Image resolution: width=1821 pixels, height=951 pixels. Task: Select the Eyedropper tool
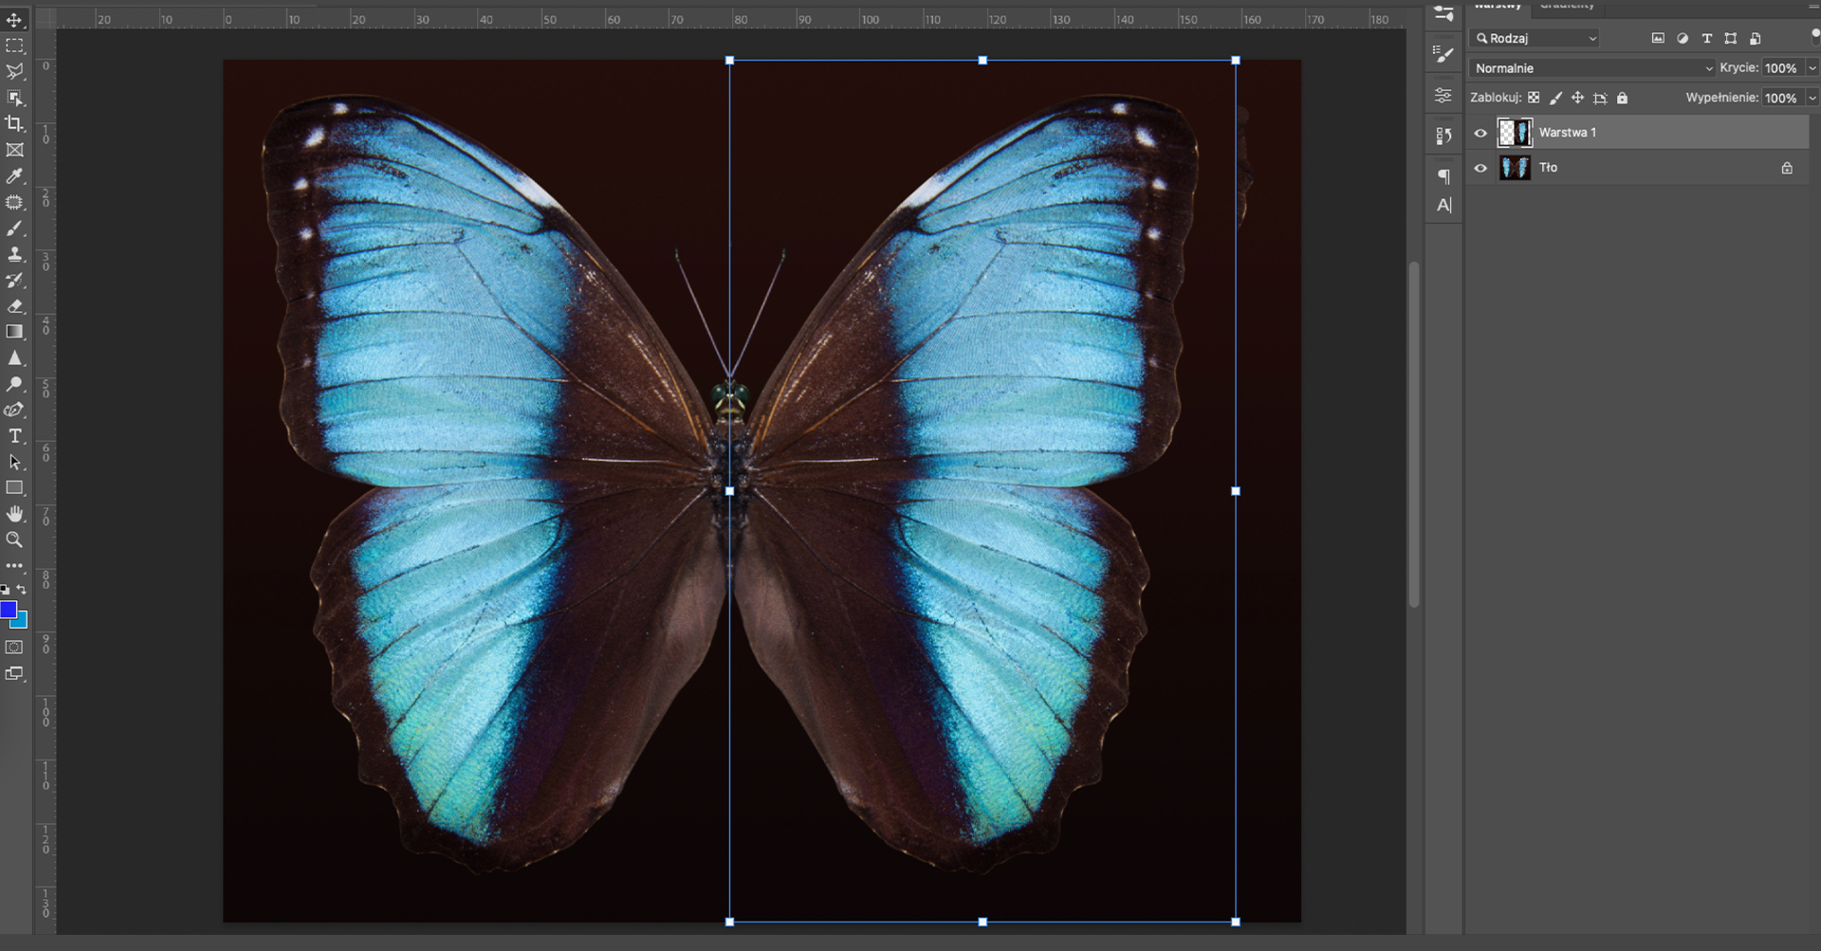pos(14,176)
